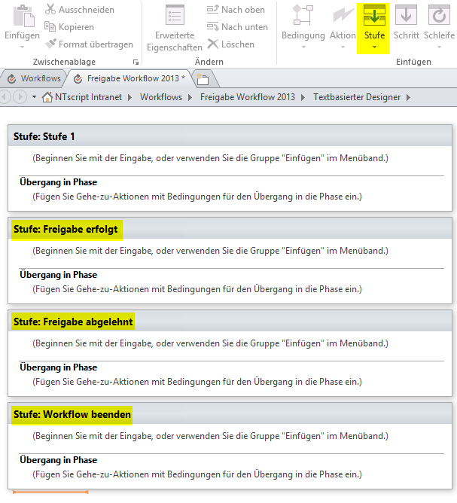The image size is (457, 503).
Task: Click the Aktion ribbon icon
Action: point(343,18)
